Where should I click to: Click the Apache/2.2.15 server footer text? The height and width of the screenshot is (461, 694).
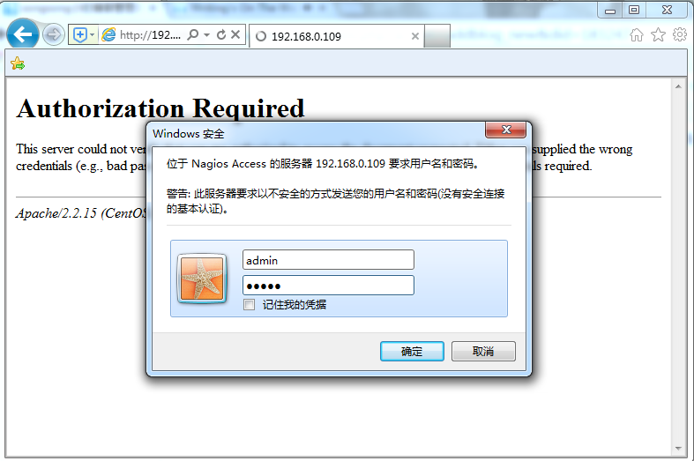point(81,213)
